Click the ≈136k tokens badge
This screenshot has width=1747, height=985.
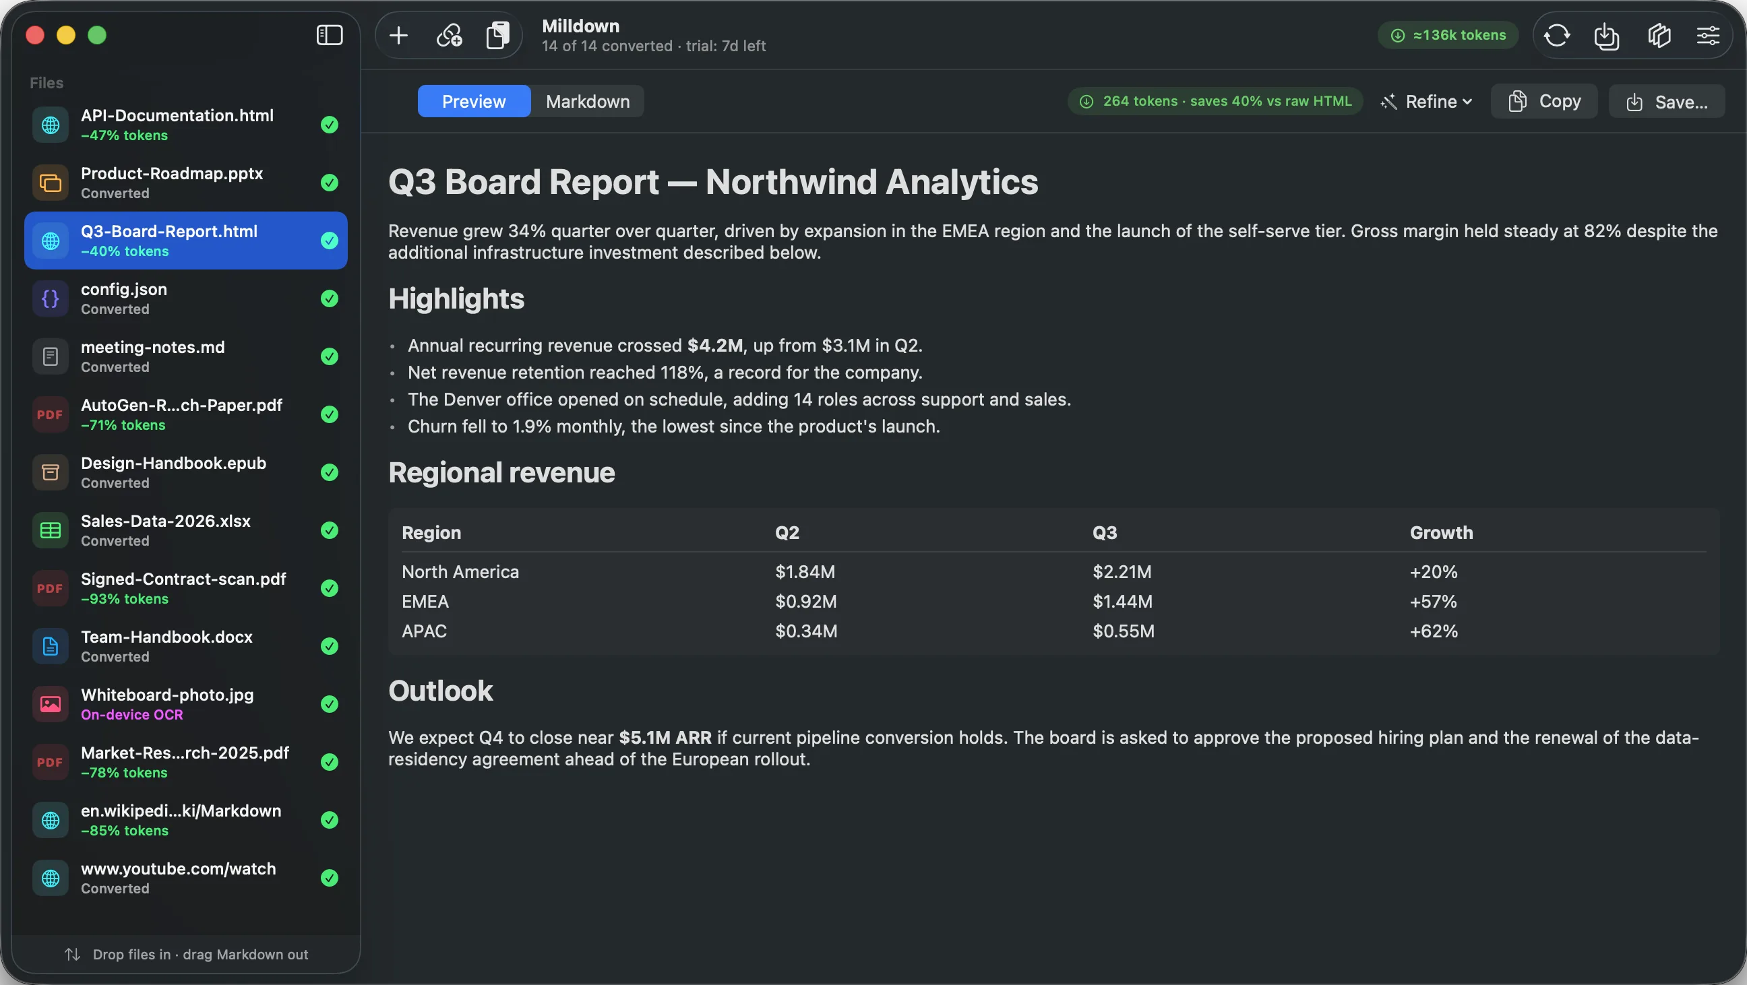click(x=1448, y=35)
